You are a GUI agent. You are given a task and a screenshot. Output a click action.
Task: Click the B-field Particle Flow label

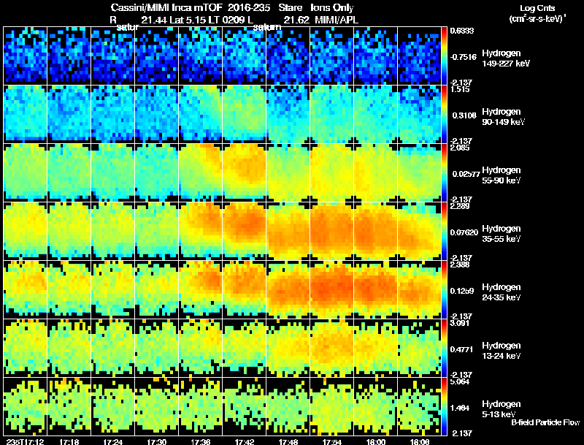(x=545, y=422)
